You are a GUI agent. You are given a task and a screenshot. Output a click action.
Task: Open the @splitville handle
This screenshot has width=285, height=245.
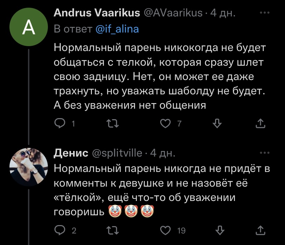point(117,153)
